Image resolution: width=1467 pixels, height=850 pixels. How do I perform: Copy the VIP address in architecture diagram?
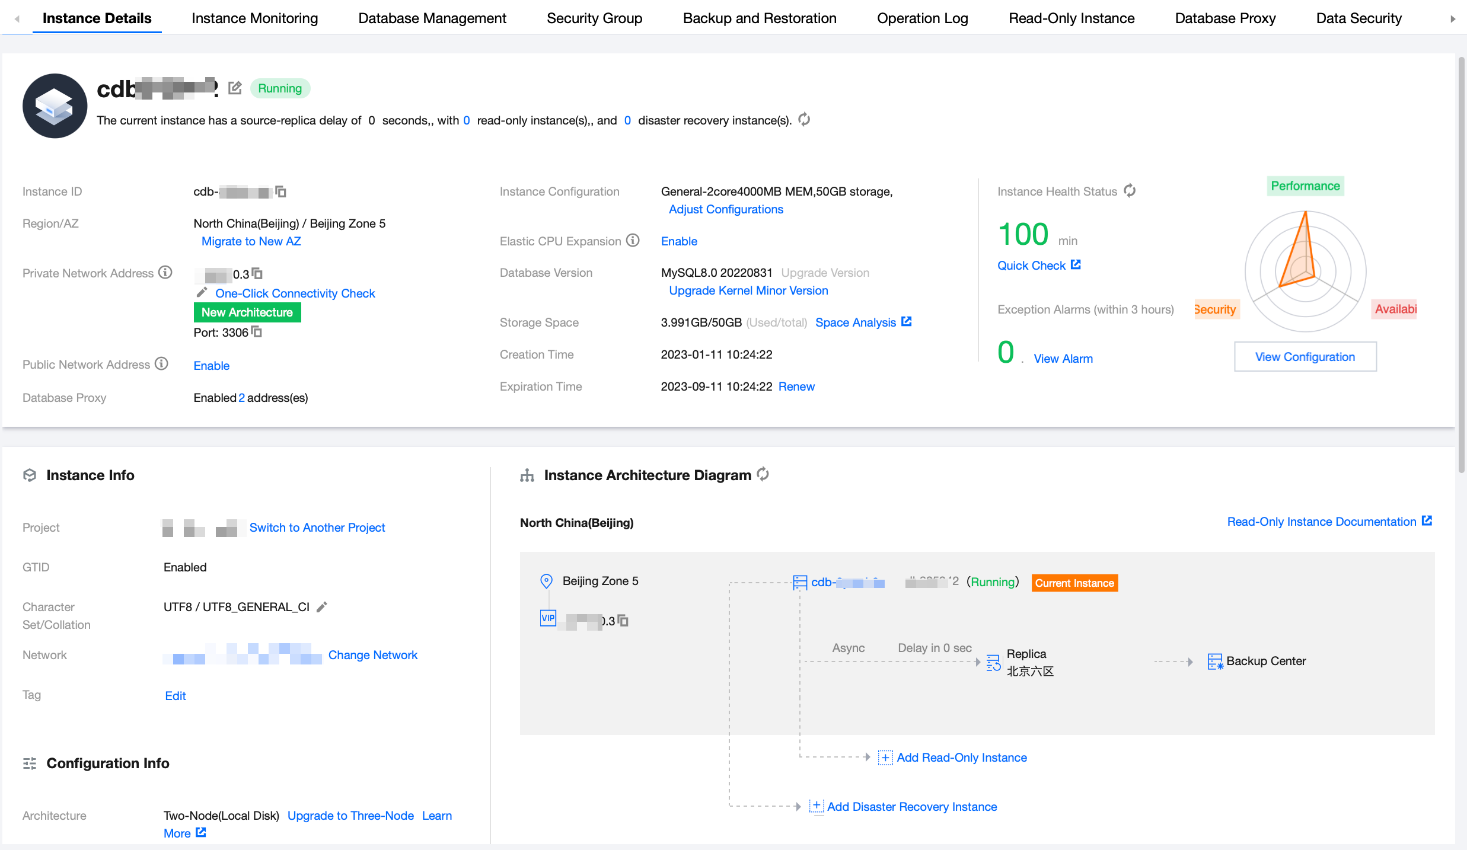623,621
